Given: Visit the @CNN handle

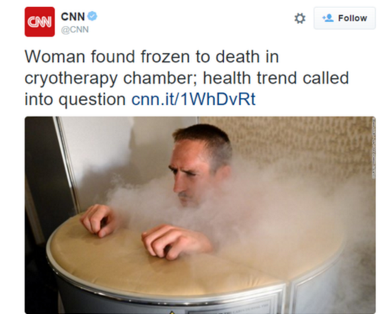Looking at the screenshot, I should (x=75, y=30).
